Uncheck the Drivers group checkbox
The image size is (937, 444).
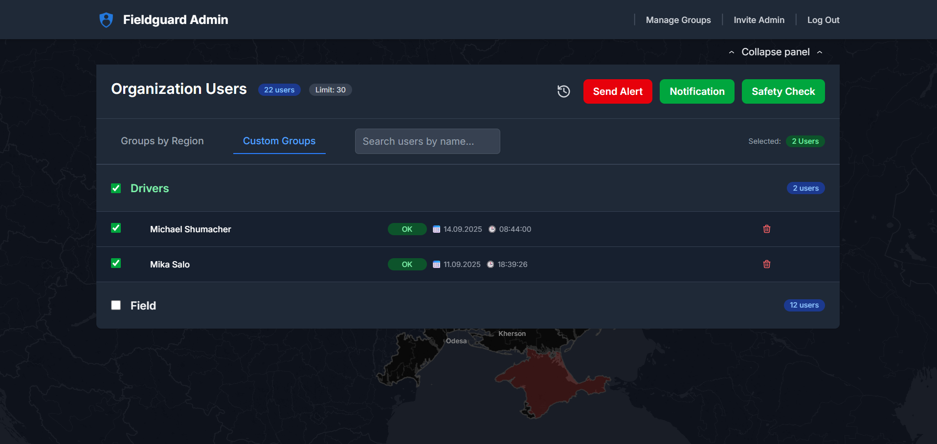click(x=116, y=188)
